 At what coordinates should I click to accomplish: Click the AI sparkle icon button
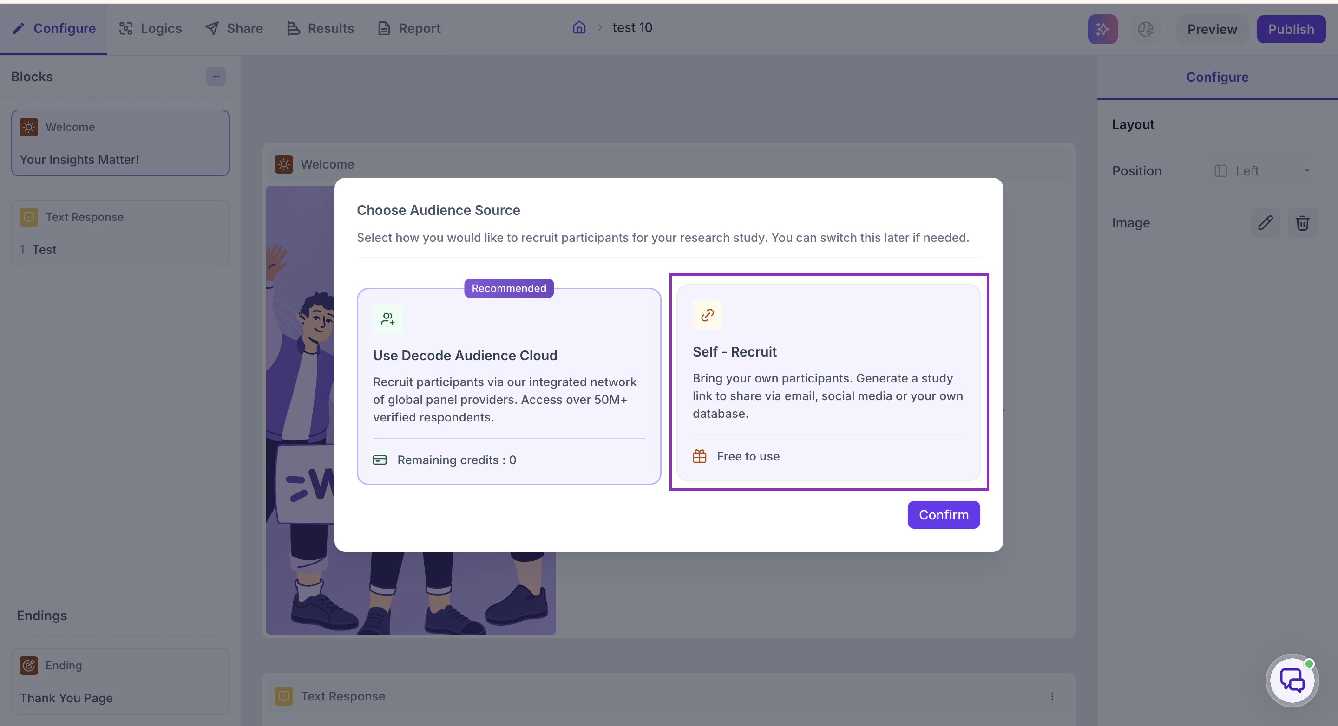(1102, 29)
